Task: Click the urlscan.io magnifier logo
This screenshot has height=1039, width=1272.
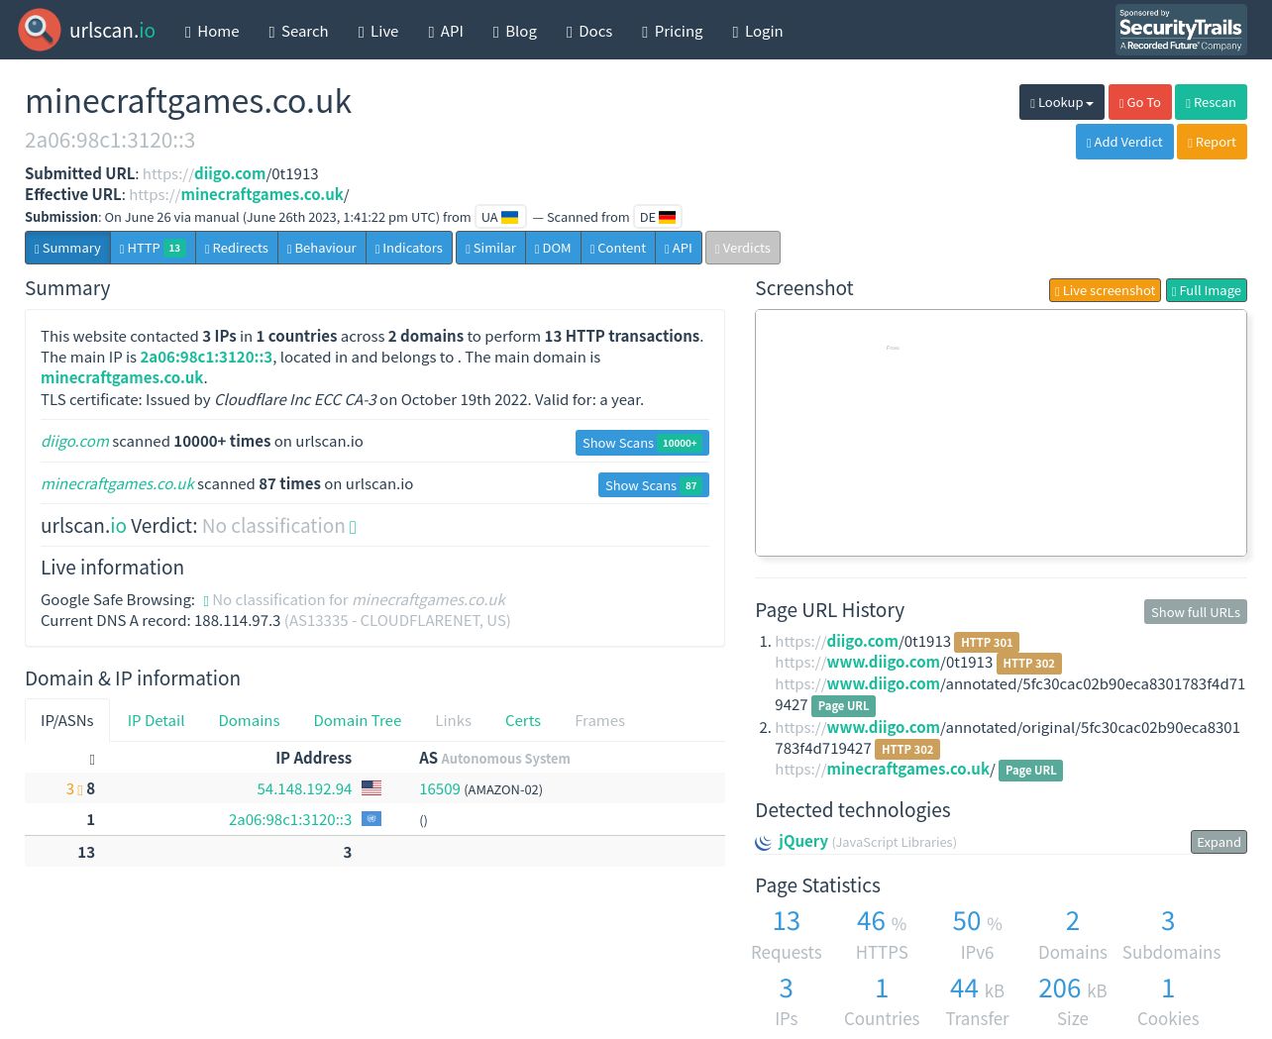Action: point(40,30)
